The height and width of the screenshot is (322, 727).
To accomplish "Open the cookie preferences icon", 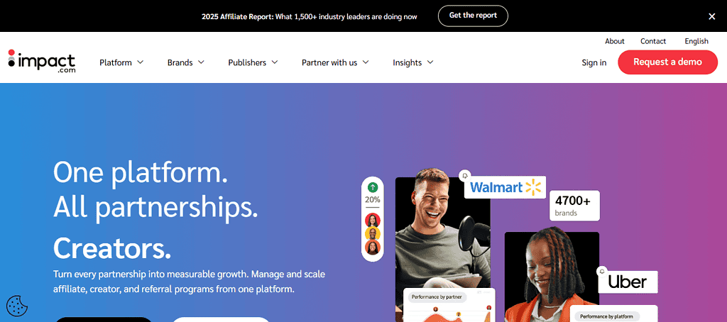I will coord(17,306).
